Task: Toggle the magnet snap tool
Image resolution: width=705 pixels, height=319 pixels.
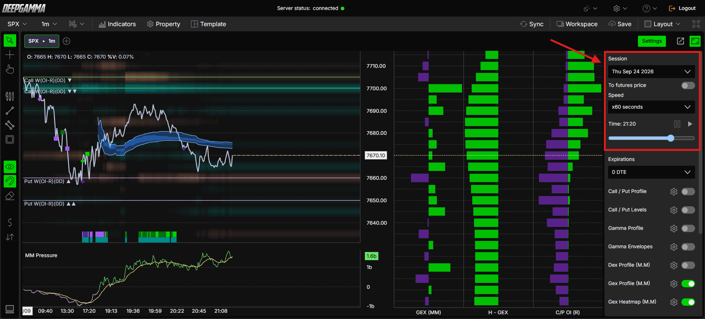Action: click(x=10, y=181)
